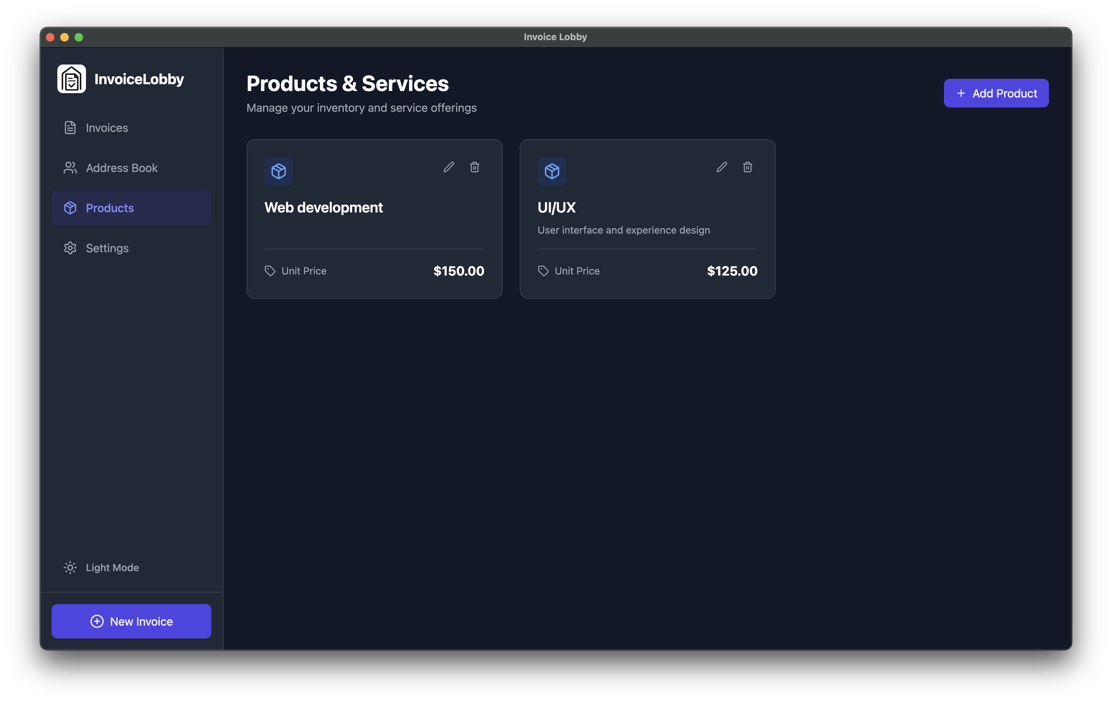Click the Add Product button
The height and width of the screenshot is (703, 1112).
(x=996, y=93)
